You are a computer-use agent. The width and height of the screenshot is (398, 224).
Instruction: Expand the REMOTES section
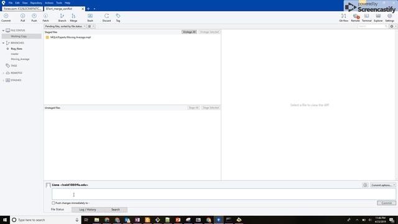[3, 73]
